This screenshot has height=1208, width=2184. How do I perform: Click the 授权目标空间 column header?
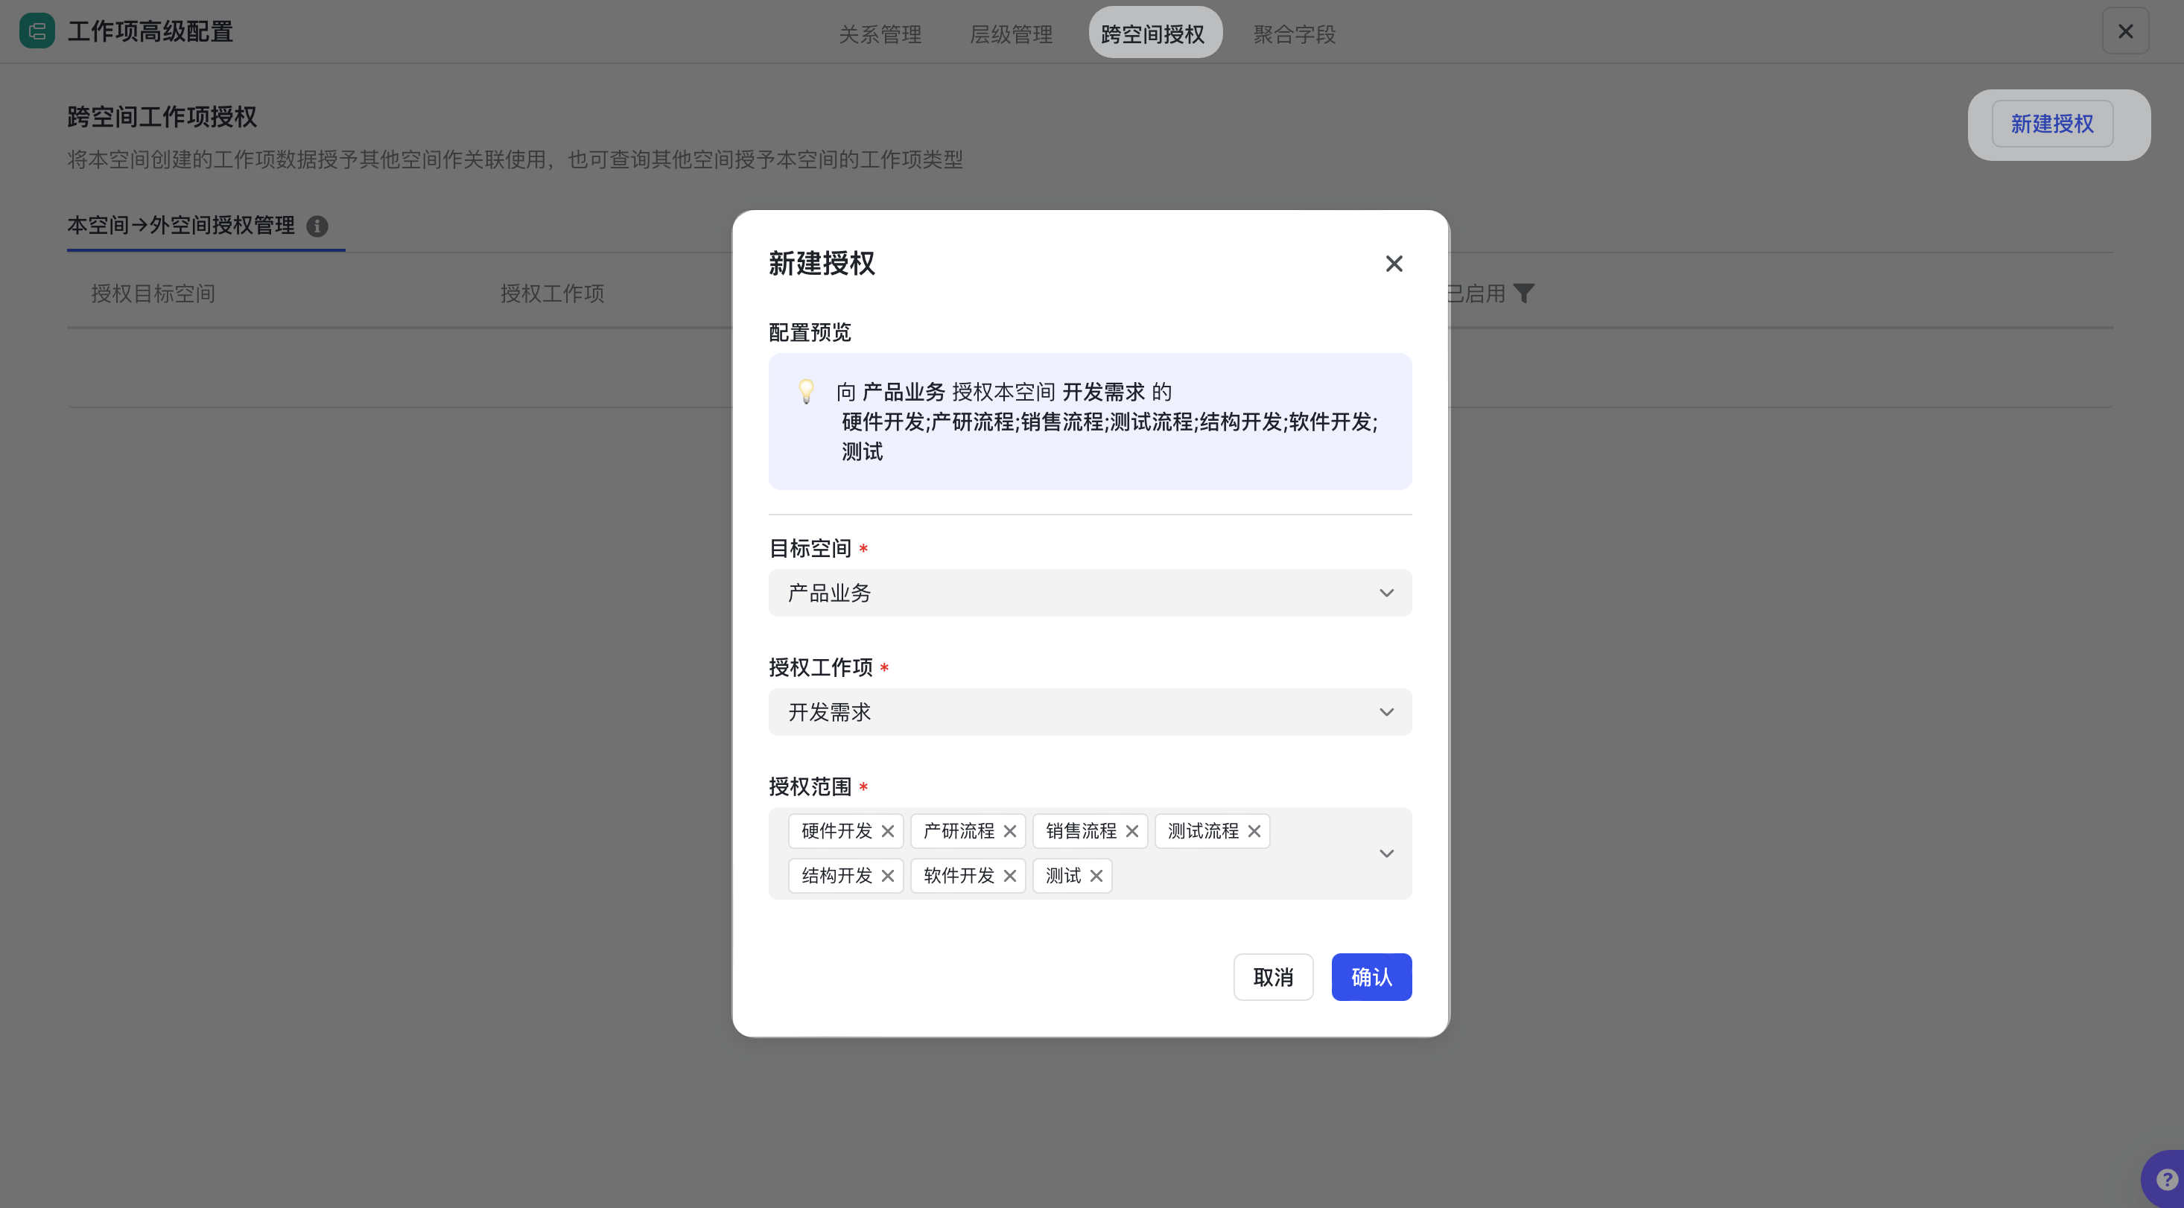pyautogui.click(x=153, y=293)
